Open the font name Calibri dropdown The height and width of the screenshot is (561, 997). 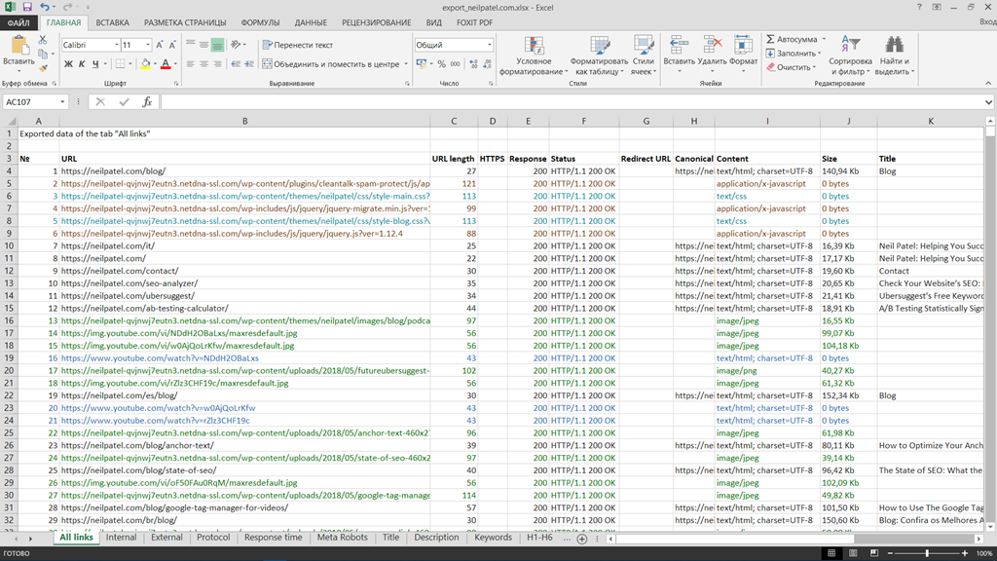[x=117, y=45]
